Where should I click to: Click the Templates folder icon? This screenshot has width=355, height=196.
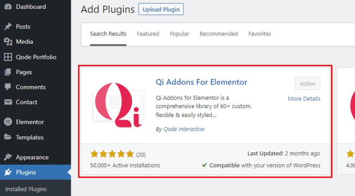[8, 137]
